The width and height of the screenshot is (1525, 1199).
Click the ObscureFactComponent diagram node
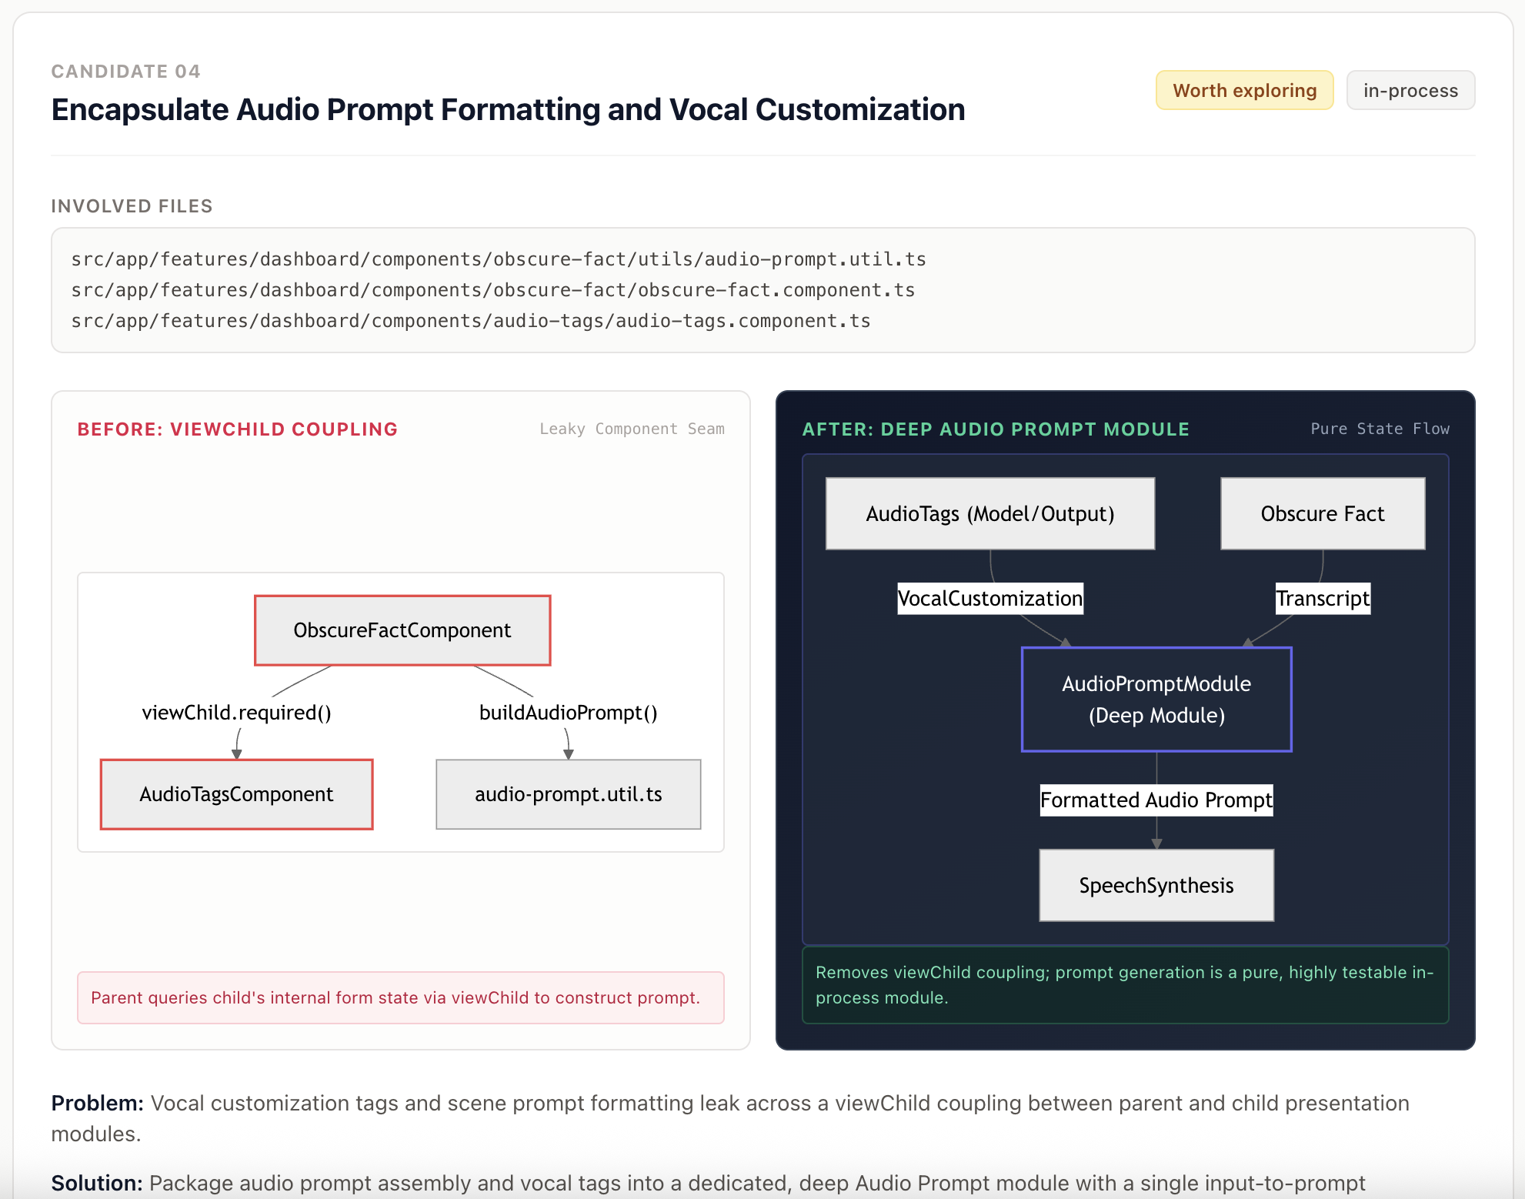point(402,630)
